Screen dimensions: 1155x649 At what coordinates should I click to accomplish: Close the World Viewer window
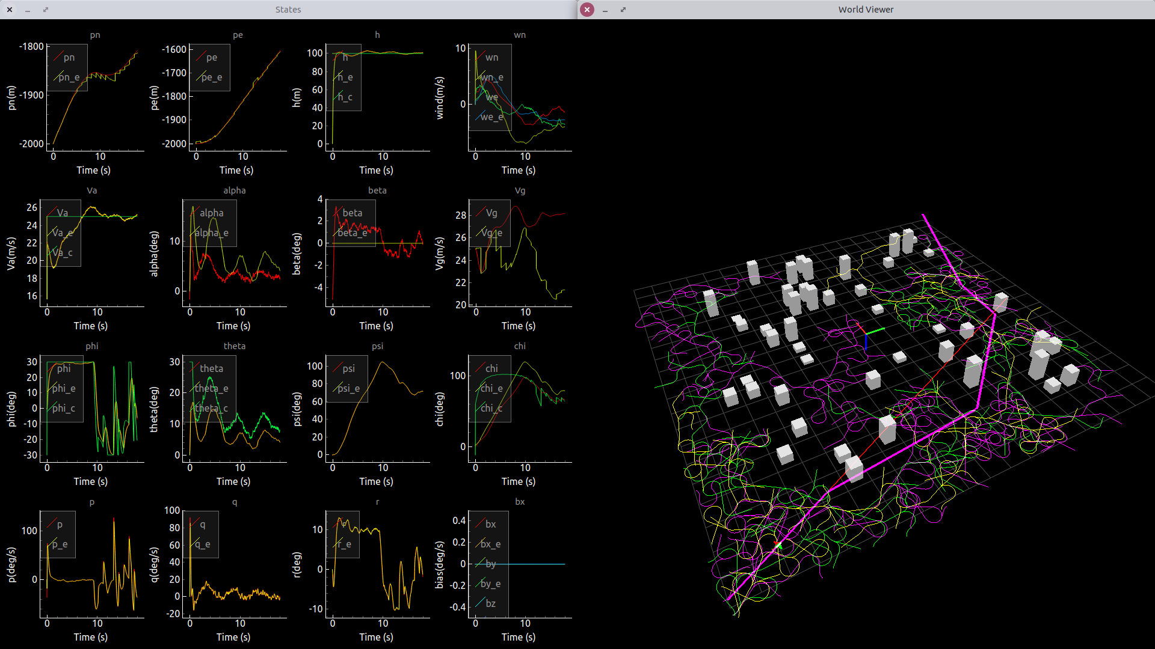coord(587,10)
